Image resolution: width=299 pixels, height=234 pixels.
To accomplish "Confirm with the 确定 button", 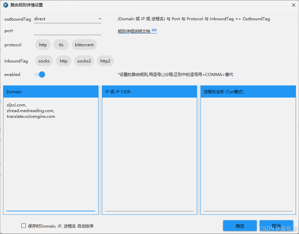I will 240,226.
